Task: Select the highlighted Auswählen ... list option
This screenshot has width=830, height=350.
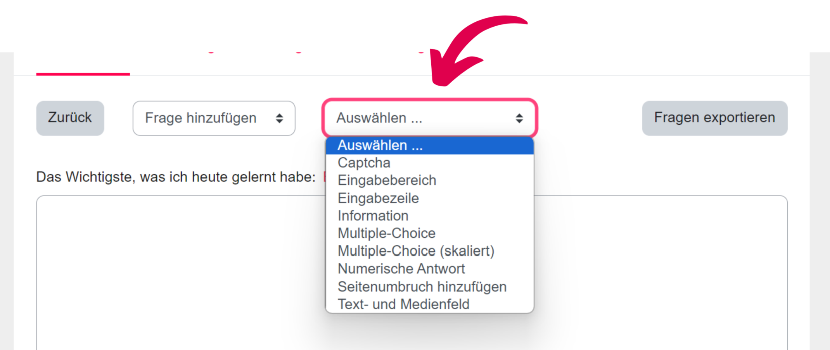Action: (429, 146)
